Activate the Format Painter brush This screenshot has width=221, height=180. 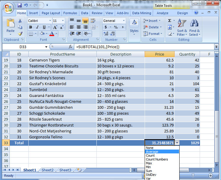point(20,33)
